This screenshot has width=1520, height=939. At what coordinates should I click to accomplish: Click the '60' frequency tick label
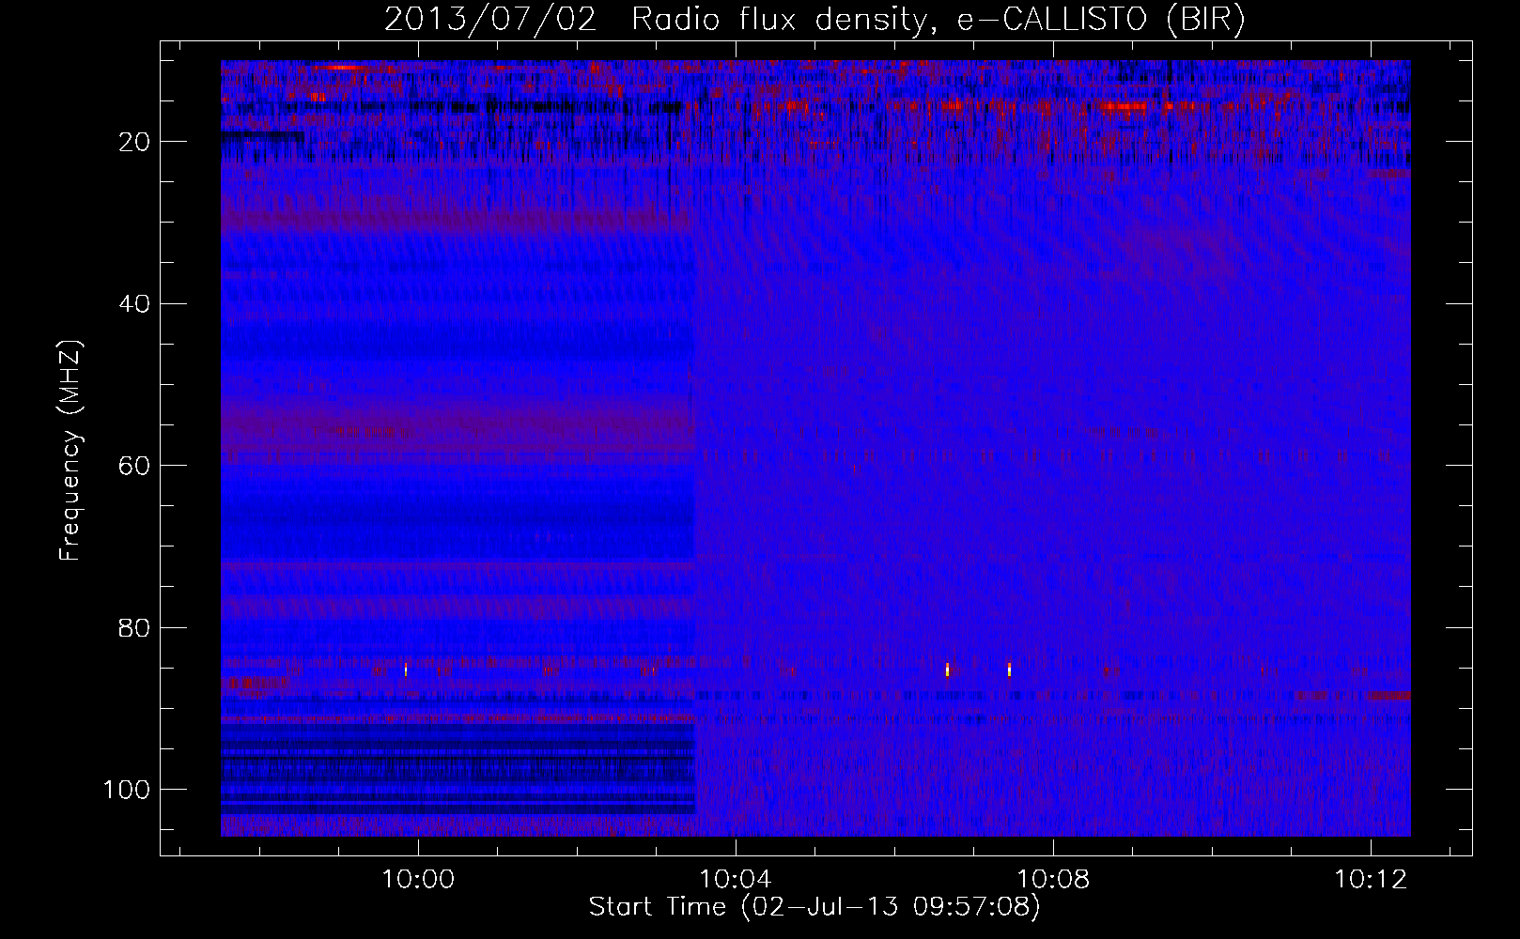(x=134, y=466)
